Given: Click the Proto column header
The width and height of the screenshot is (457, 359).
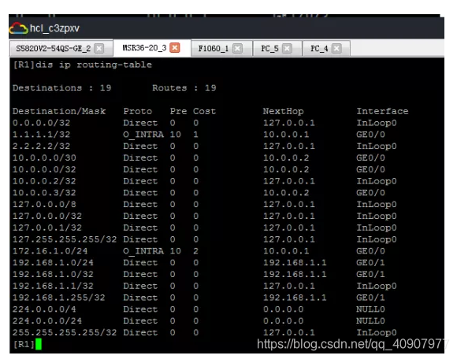Looking at the screenshot, I should [138, 111].
